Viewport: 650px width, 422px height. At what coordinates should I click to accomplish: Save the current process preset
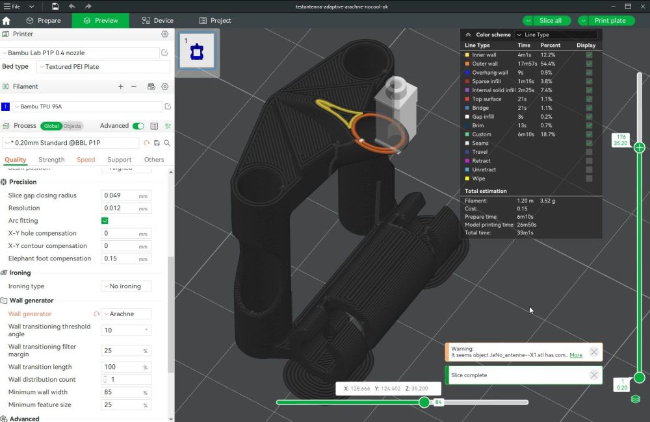coord(157,143)
